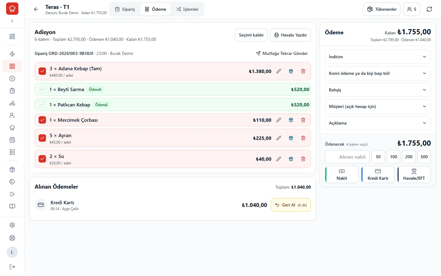Toggle the Patlıcan Kebap checkbox

42,105
